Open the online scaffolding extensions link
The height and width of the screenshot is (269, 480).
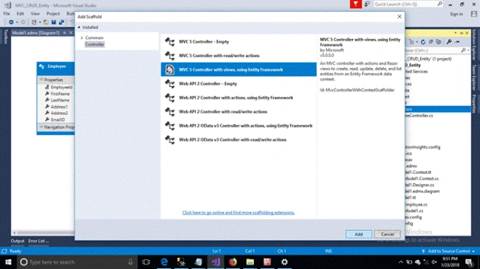[x=239, y=212]
